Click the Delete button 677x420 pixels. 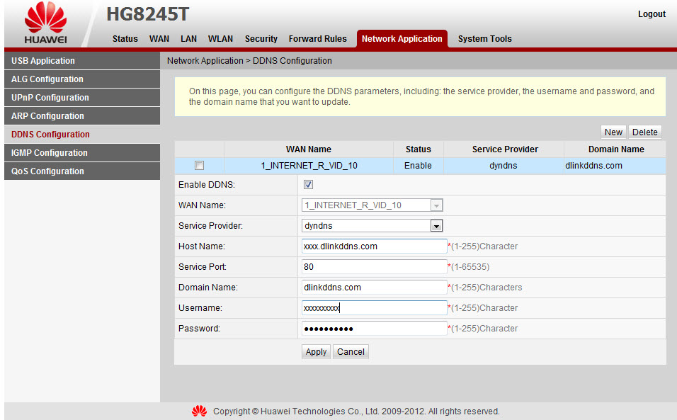644,132
